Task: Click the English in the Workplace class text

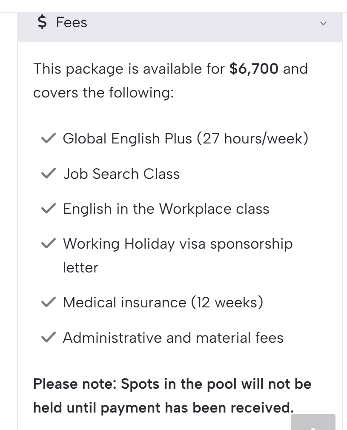Action: coord(166,209)
